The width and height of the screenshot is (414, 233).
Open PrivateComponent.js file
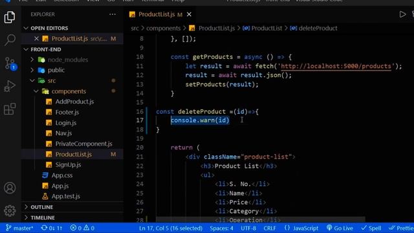pos(83,144)
